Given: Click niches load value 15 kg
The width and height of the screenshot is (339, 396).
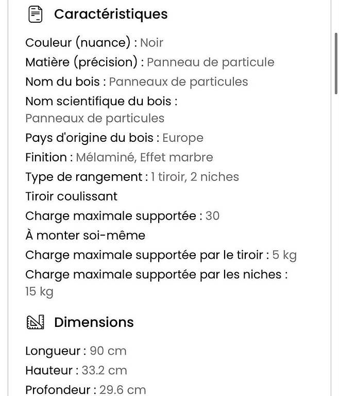Looking at the screenshot, I should (x=39, y=292).
